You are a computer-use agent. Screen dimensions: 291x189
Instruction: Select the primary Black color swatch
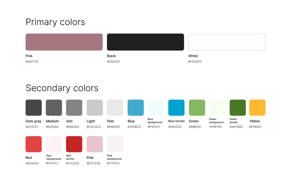[x=145, y=42]
